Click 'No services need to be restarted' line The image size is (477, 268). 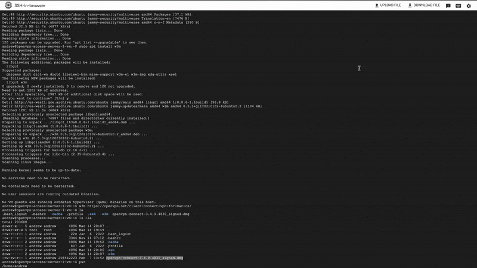pos(35,177)
